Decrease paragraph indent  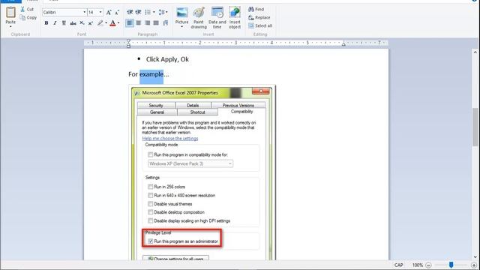tap(130, 12)
